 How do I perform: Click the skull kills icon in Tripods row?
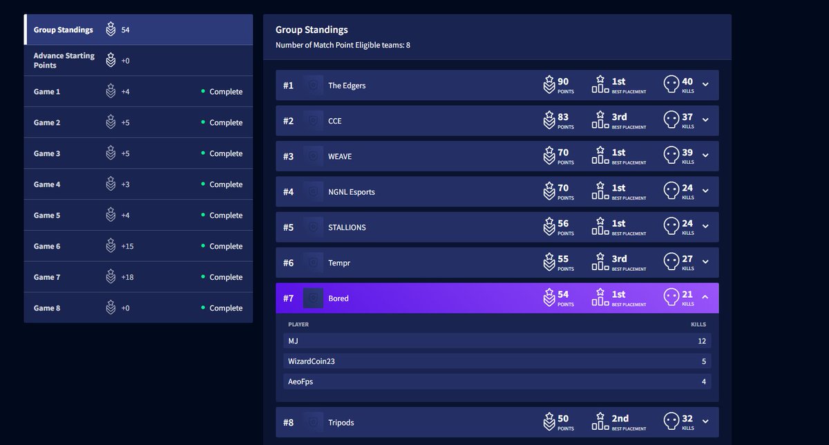tap(671, 422)
